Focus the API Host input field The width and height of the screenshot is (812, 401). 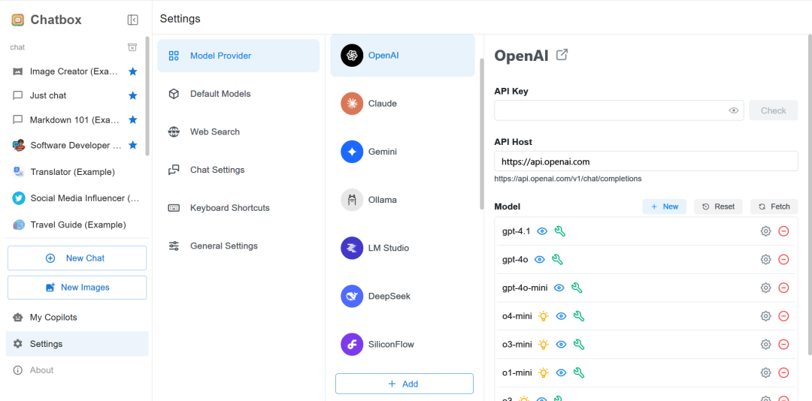point(645,161)
